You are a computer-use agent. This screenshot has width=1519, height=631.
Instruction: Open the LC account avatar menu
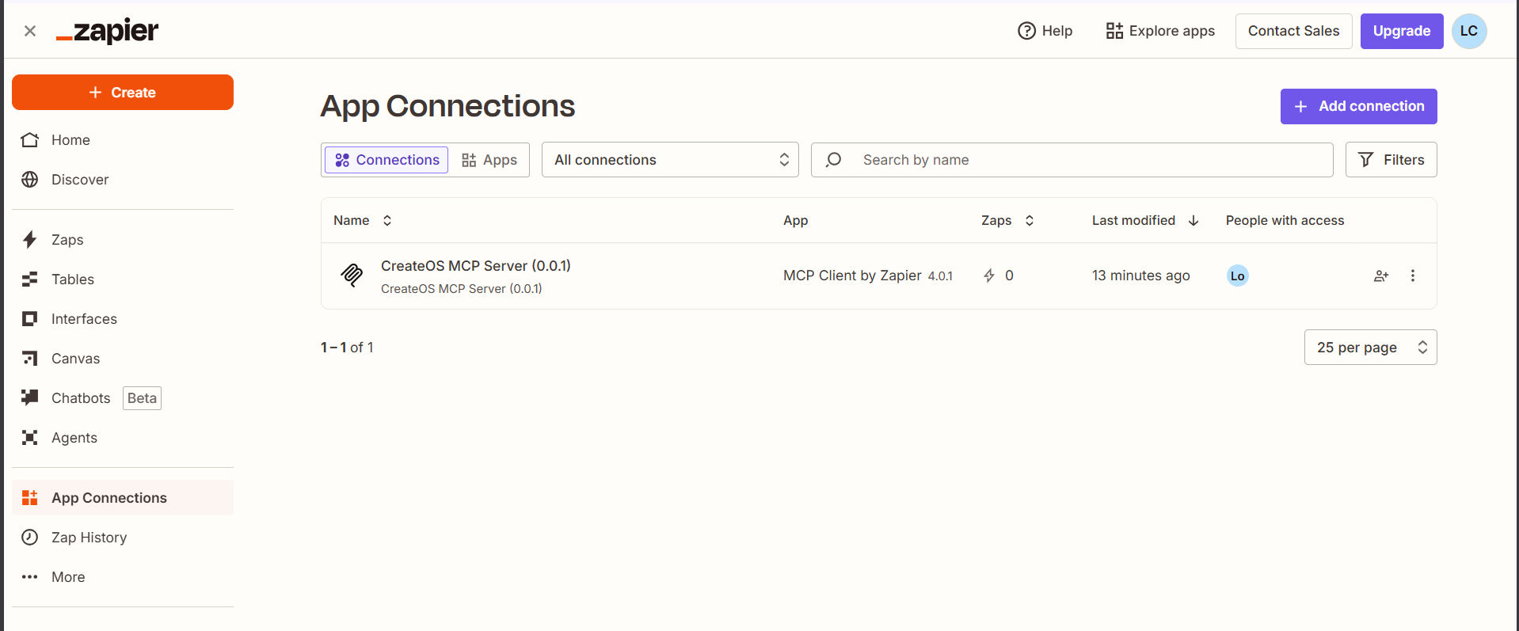coord(1469,31)
